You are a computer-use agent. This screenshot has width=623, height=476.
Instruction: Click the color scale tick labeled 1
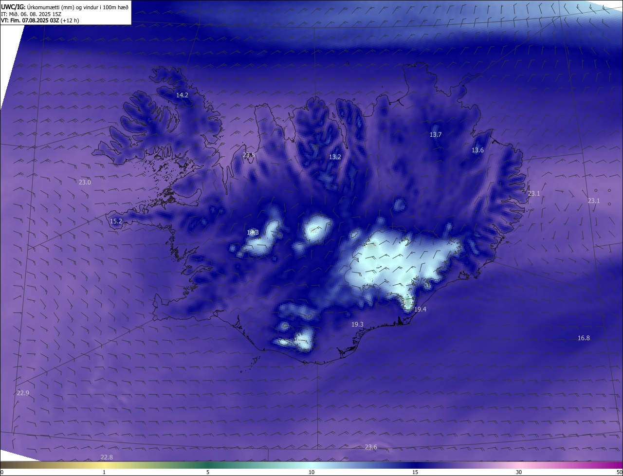[x=104, y=473]
